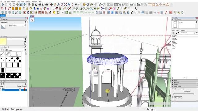Select the Image layer row
Viewport: 198px width, 111px height.
point(13,90)
